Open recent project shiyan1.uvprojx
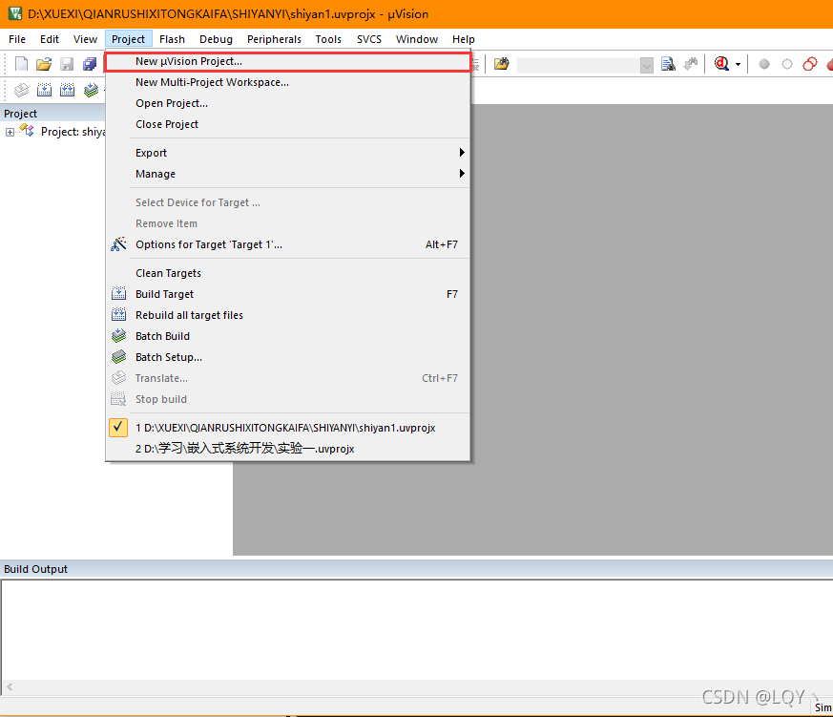The height and width of the screenshot is (717, 833). pyautogui.click(x=288, y=428)
